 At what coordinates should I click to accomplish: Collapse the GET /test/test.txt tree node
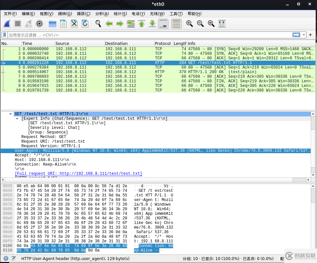coord(11,114)
